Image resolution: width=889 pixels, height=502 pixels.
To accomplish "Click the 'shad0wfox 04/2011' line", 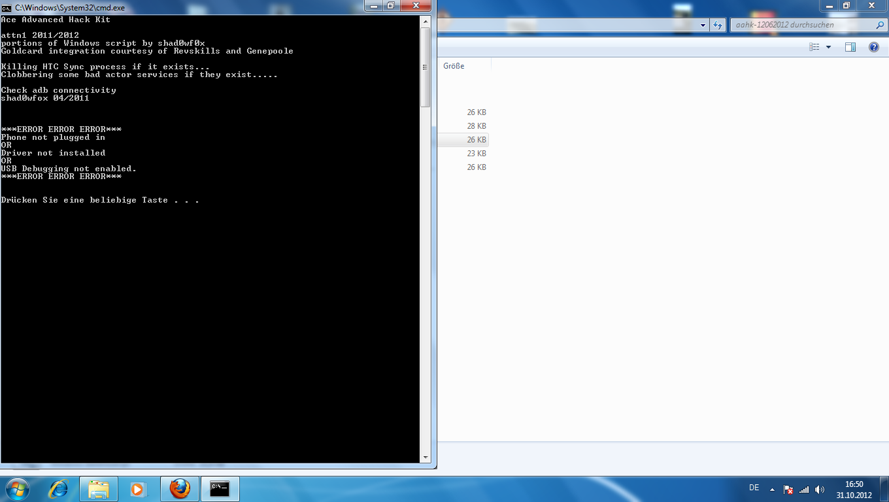I will point(45,98).
